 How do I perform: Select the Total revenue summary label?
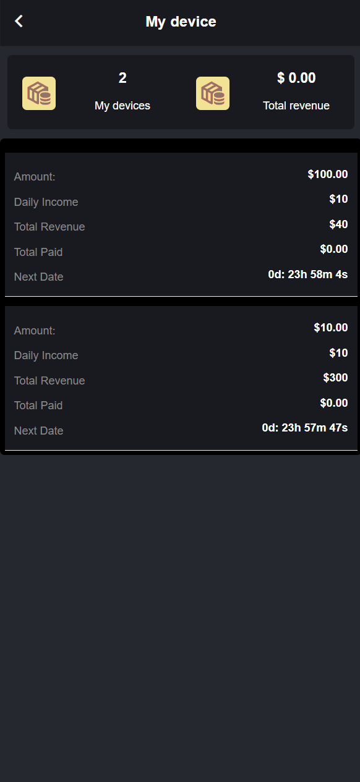296,106
